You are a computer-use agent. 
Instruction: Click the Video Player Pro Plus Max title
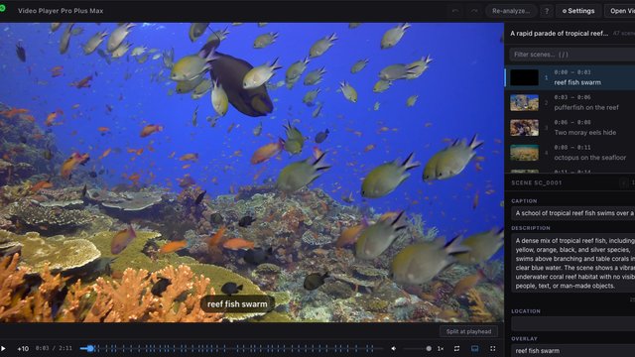coord(61,11)
